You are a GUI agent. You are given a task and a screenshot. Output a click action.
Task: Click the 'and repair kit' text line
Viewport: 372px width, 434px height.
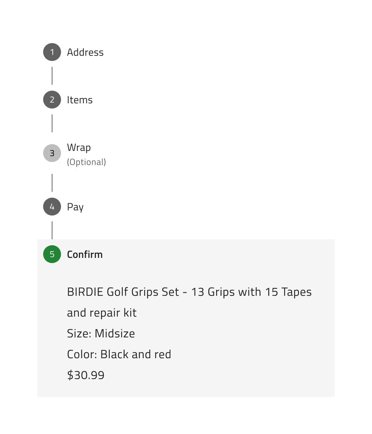(x=102, y=313)
